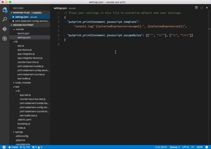
Task: Click line number 6 in the gutter
Action: coord(58,35)
